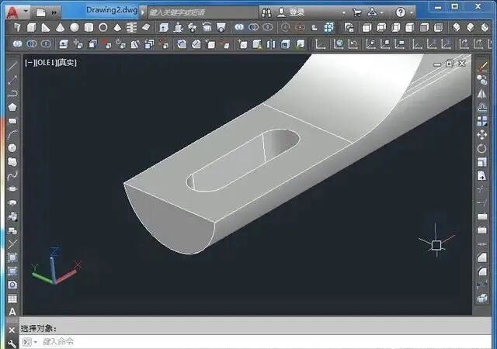Open the view name viewport menu
The image size is (497, 349).
coord(45,63)
